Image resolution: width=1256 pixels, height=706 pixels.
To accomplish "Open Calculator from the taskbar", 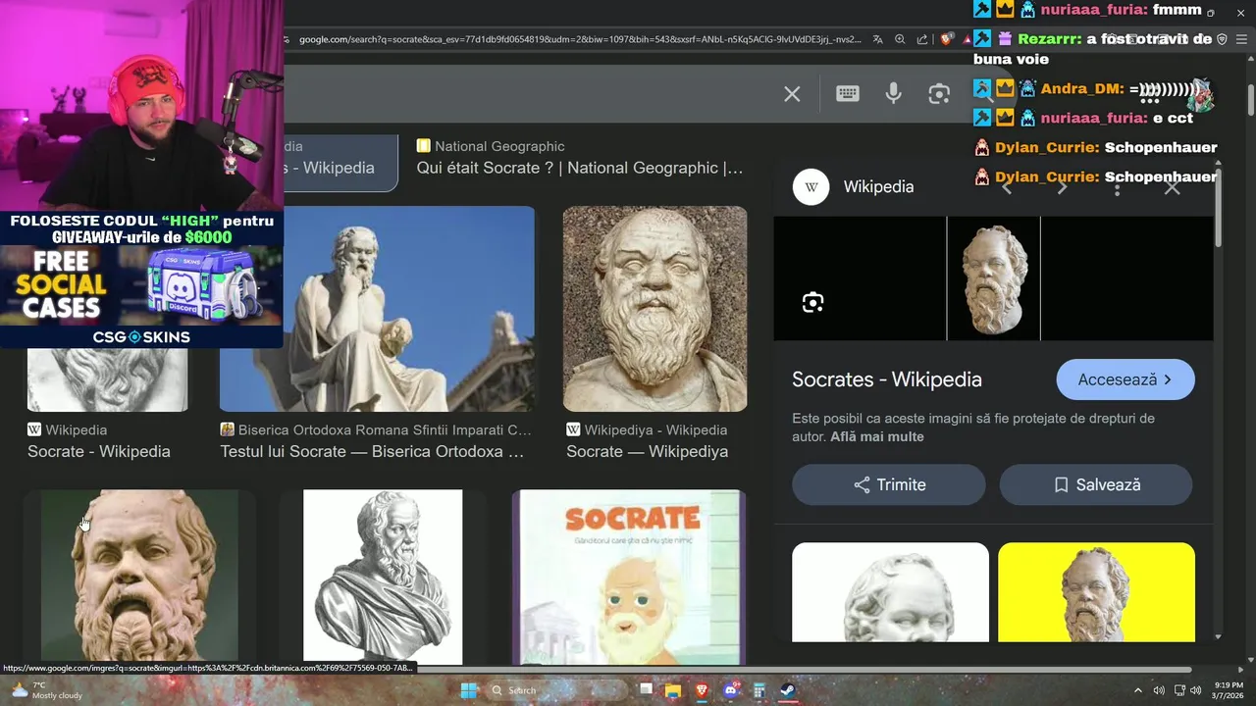I will [x=759, y=690].
